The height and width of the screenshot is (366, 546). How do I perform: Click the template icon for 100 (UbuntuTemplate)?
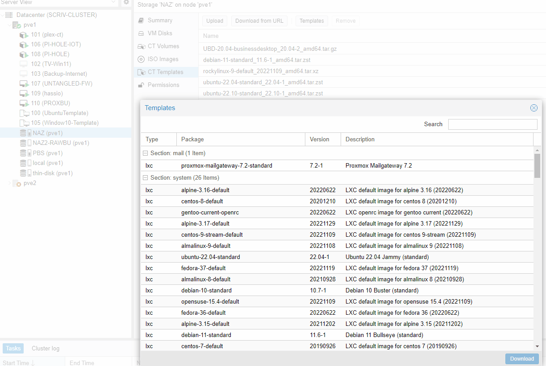point(24,113)
